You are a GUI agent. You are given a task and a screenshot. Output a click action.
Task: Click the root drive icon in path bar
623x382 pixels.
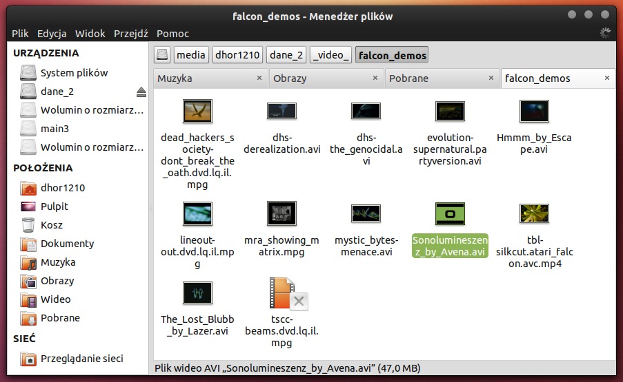pyautogui.click(x=162, y=54)
